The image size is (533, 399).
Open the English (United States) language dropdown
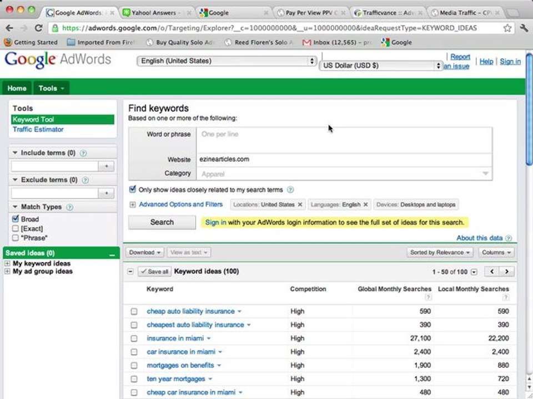point(227,61)
